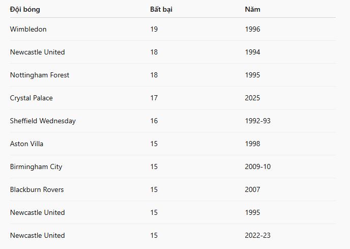Select the Aston Villa team cell
This screenshot has height=249, width=350.
point(26,144)
